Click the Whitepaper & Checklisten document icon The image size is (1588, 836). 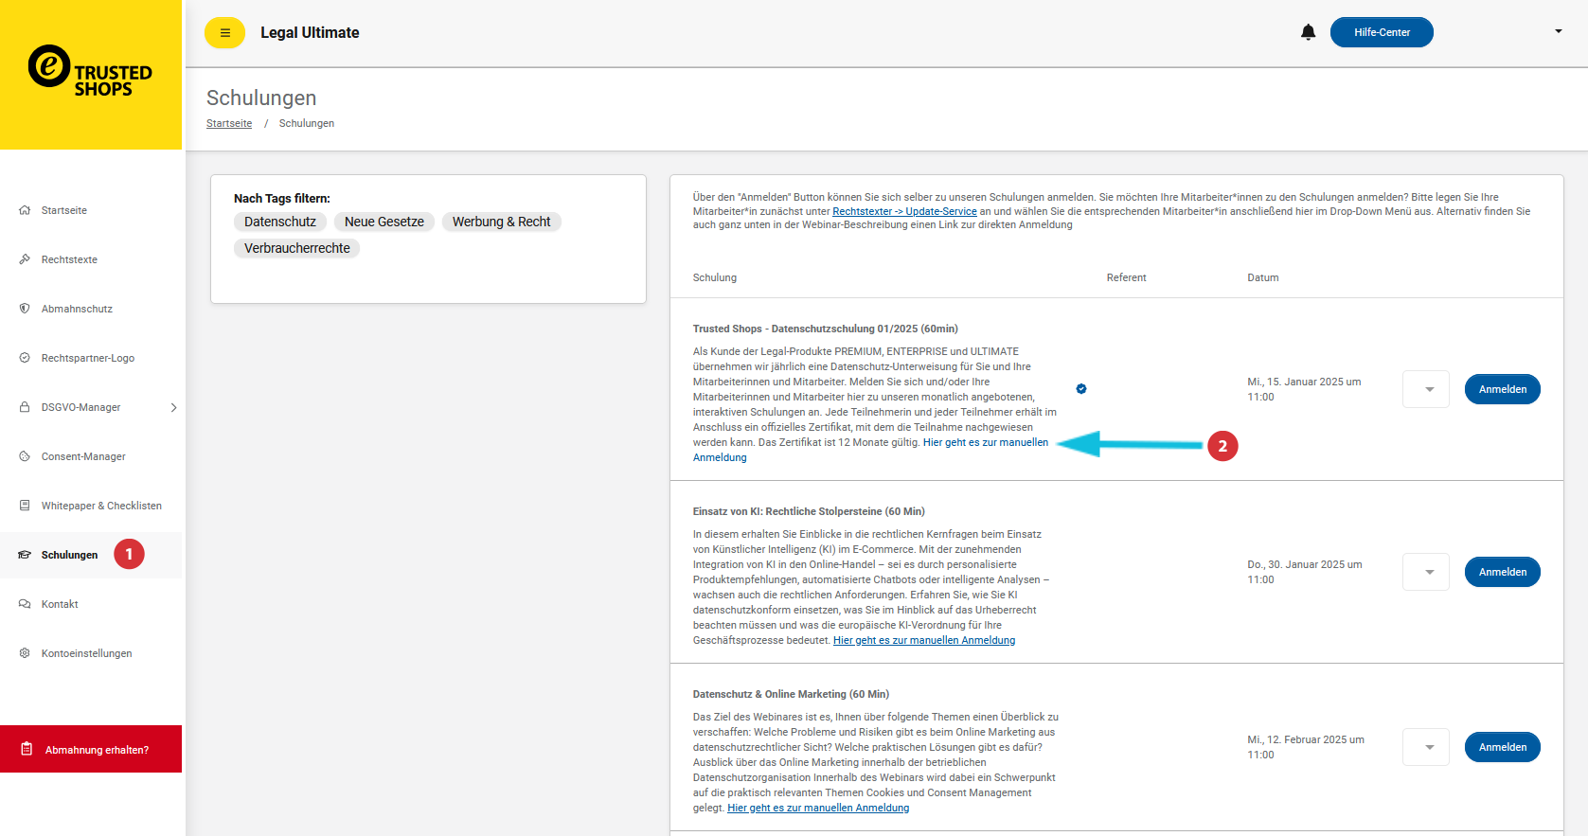(25, 506)
